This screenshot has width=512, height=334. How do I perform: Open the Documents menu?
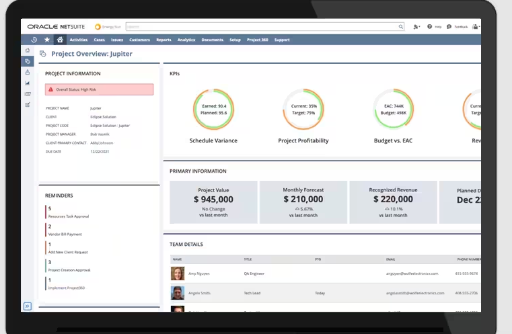coord(212,40)
